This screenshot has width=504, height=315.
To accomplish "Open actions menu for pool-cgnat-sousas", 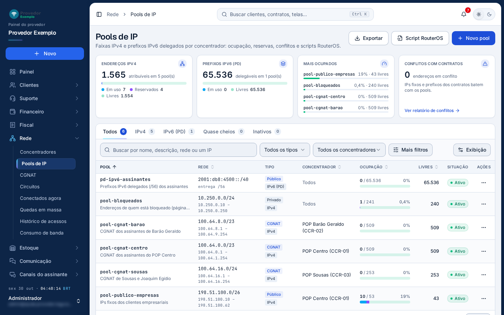I will [x=484, y=275].
